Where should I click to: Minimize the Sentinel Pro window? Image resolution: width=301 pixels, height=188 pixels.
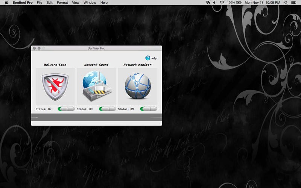point(39,48)
